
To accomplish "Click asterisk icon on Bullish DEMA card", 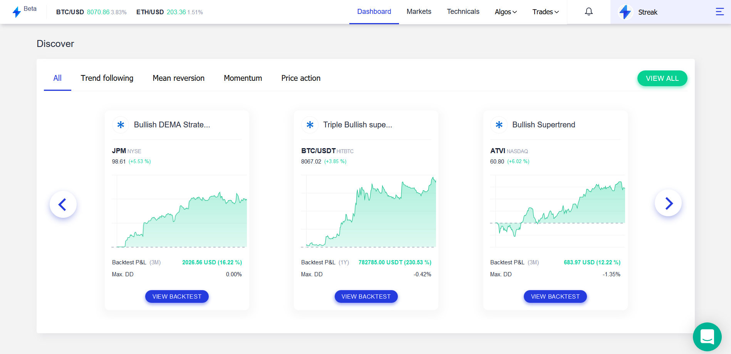I will (x=121, y=125).
